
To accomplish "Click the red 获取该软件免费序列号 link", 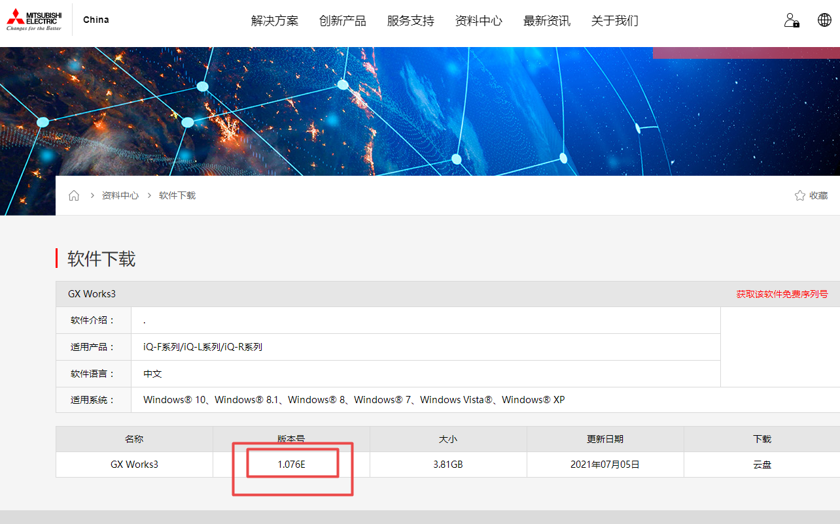I will 782,294.
